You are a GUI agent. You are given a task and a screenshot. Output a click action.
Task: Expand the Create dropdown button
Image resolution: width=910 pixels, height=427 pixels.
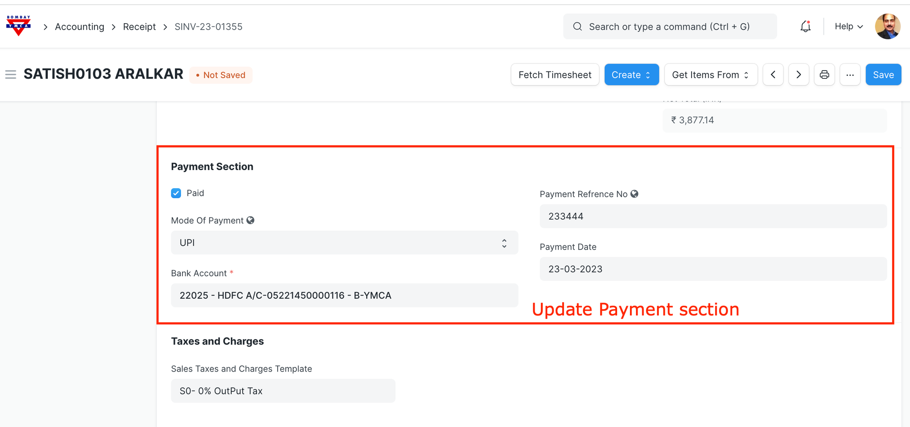631,75
